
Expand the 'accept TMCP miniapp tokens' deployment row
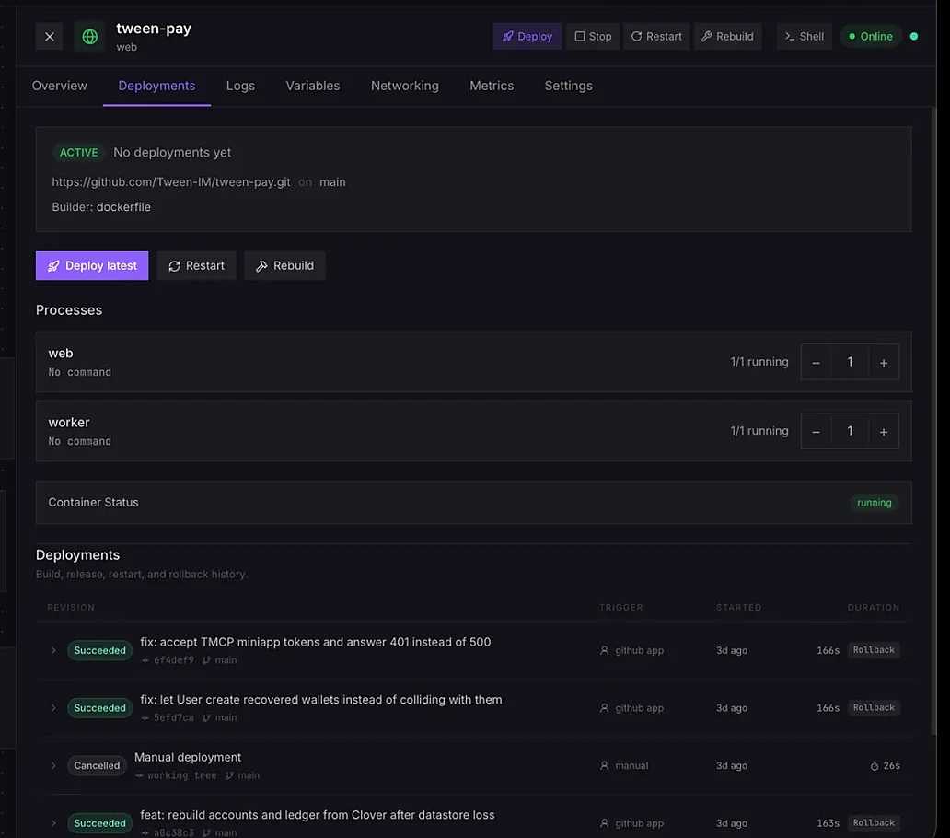pos(53,651)
